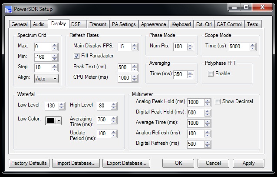Screen dimensions: 277x177
Task: Increase Averaging Time ms value
Action: (x=190, y=73)
